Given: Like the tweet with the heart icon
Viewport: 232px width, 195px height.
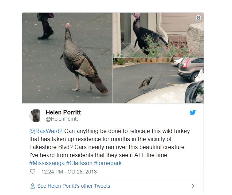Looking at the screenshot, I should pyautogui.click(x=32, y=171).
